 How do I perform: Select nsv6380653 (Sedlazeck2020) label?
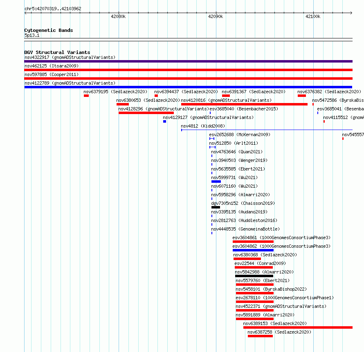[x=148, y=100]
